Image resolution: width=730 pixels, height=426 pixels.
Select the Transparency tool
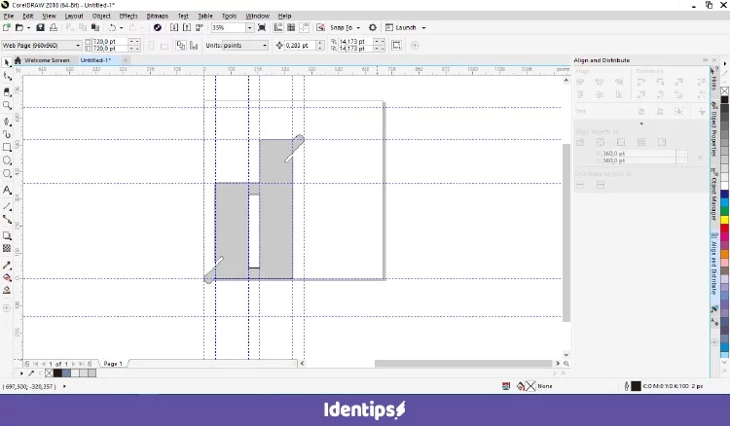coord(7,249)
